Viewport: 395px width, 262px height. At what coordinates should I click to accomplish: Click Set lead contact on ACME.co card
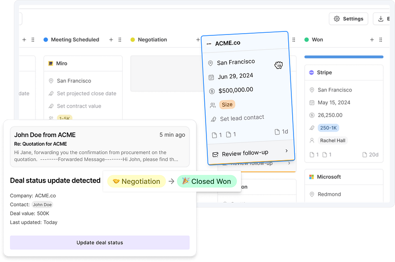[242, 118]
